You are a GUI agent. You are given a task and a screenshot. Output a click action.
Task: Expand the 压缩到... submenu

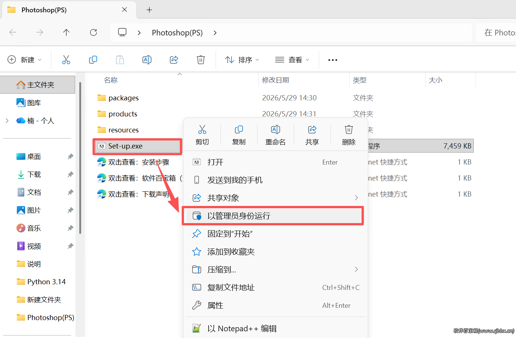356,269
